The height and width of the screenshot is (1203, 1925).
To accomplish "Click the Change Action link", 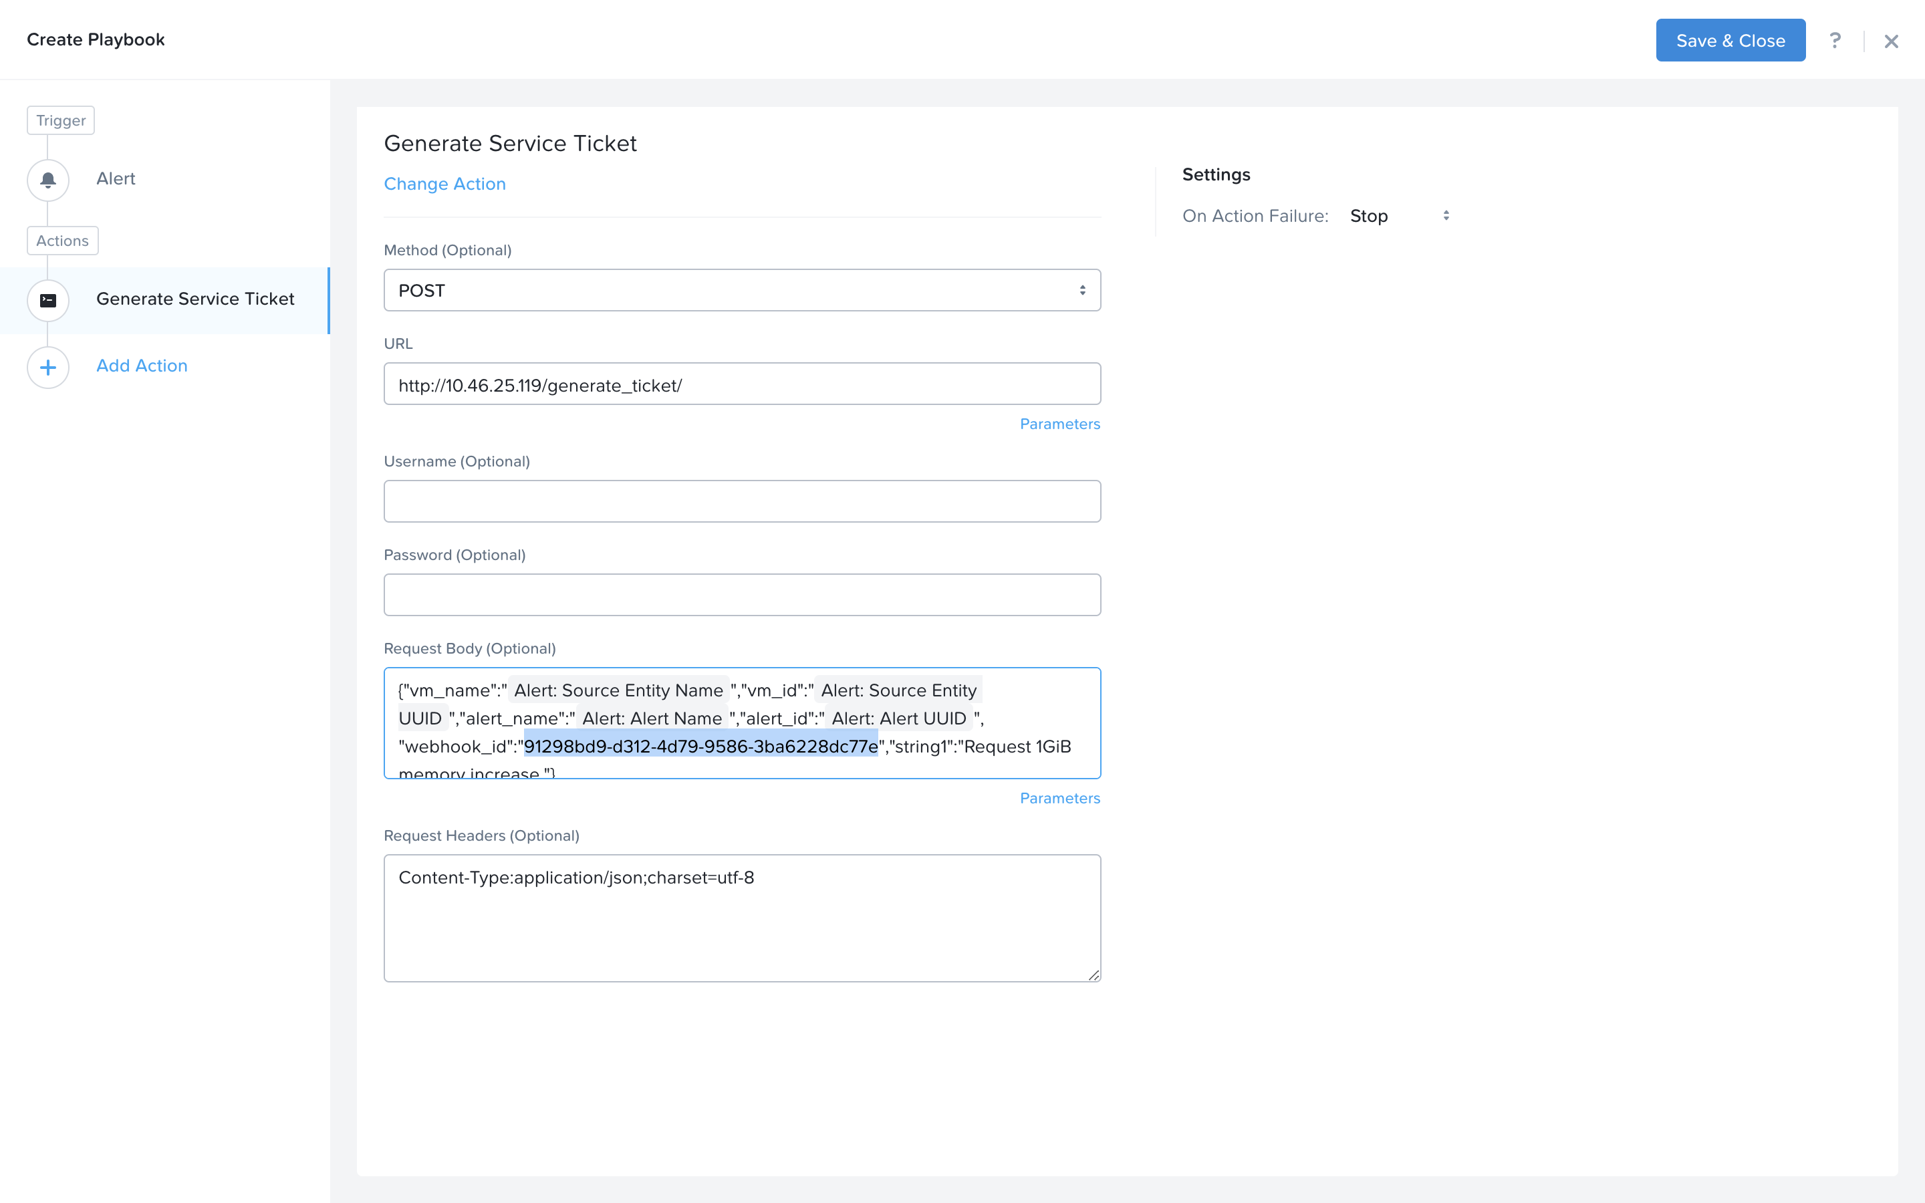I will pyautogui.click(x=444, y=184).
